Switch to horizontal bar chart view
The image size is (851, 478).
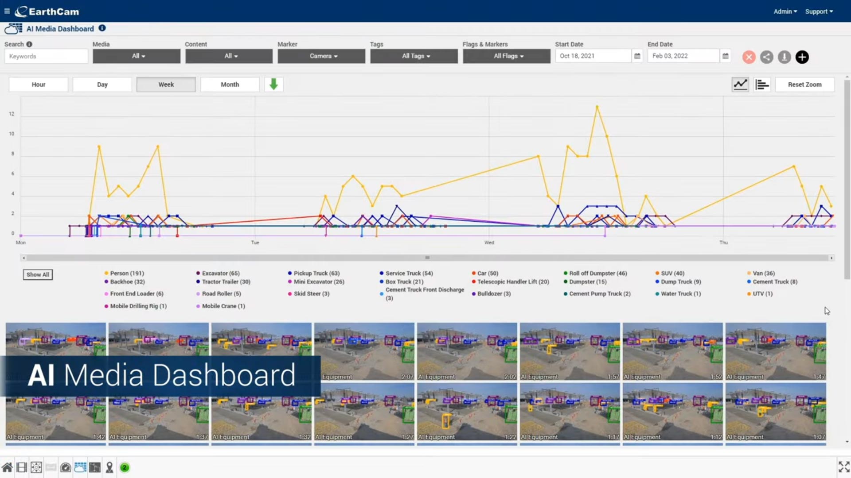(x=762, y=85)
